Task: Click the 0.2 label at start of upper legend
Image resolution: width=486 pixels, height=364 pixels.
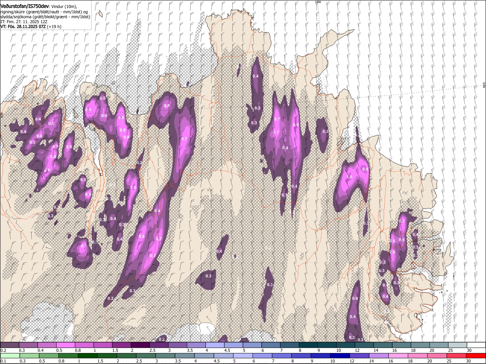Action: tap(3, 350)
